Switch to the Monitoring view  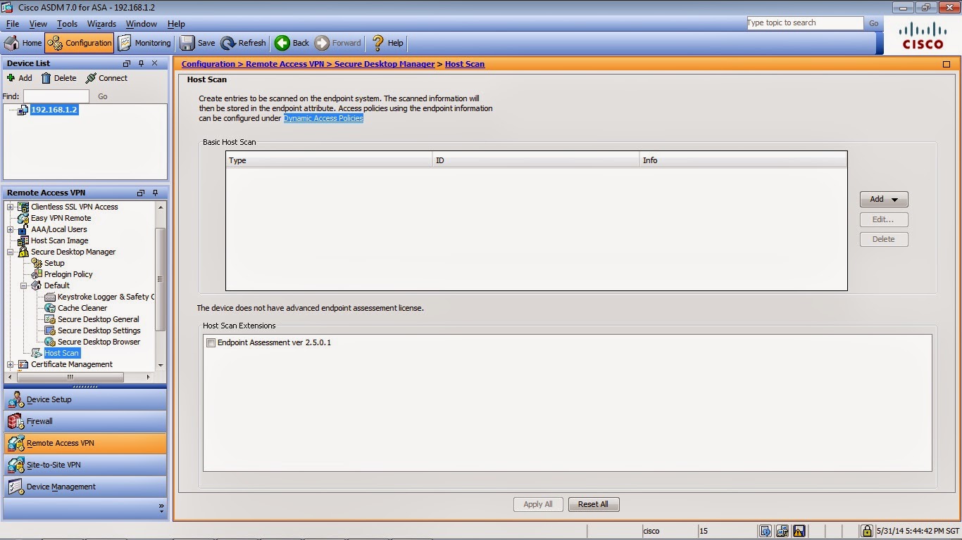[x=144, y=43]
